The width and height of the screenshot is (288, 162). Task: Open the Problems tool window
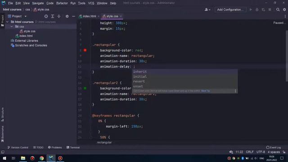[55, 148]
